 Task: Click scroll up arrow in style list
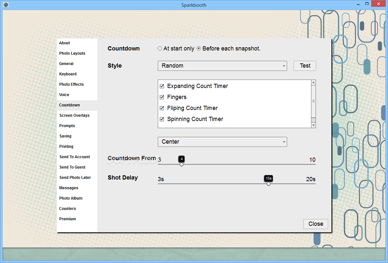pyautogui.click(x=313, y=82)
